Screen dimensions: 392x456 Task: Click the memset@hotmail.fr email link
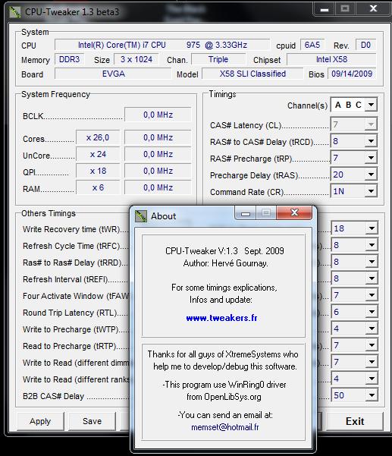(x=225, y=427)
